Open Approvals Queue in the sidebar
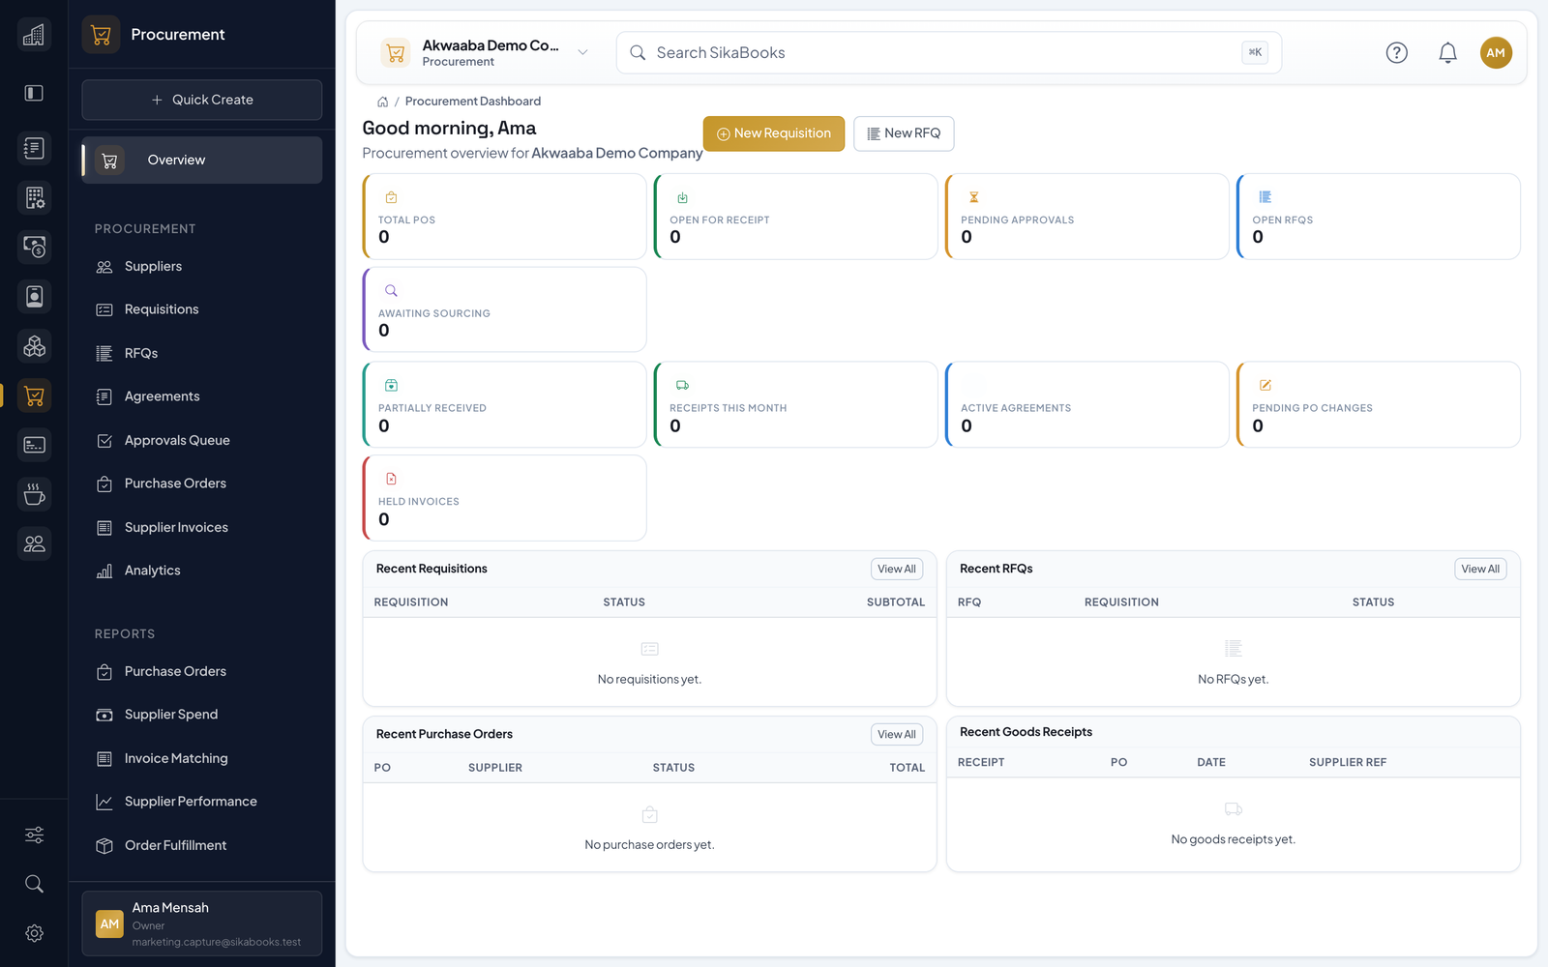 202,441
